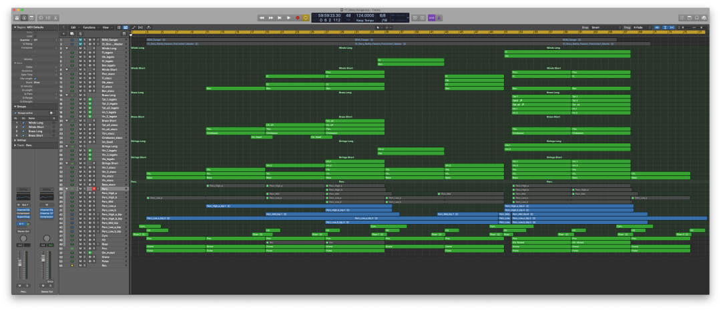
Task: Toggle the Waveform Zoom button
Action: [658, 27]
